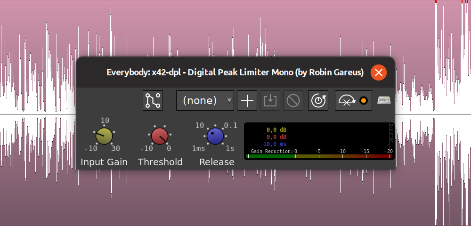Open the (none) preset dropdown
Viewport: 471px width, 226px height.
pos(205,101)
